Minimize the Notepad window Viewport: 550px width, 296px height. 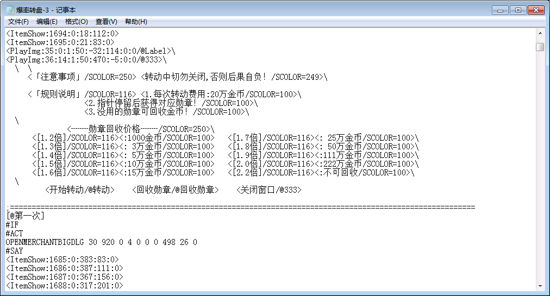click(500, 10)
